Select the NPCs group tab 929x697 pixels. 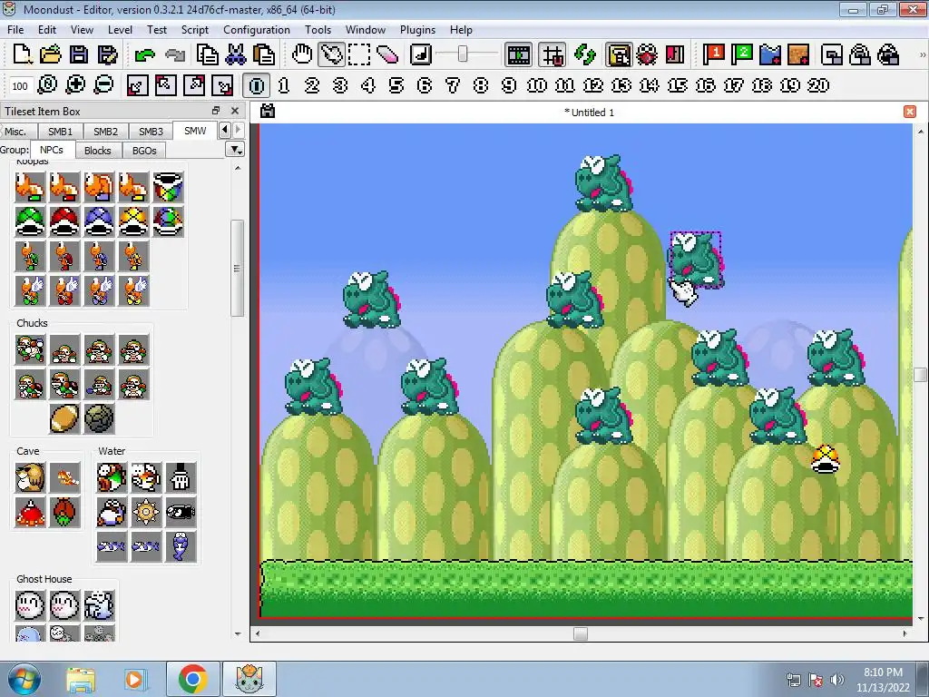[52, 150]
